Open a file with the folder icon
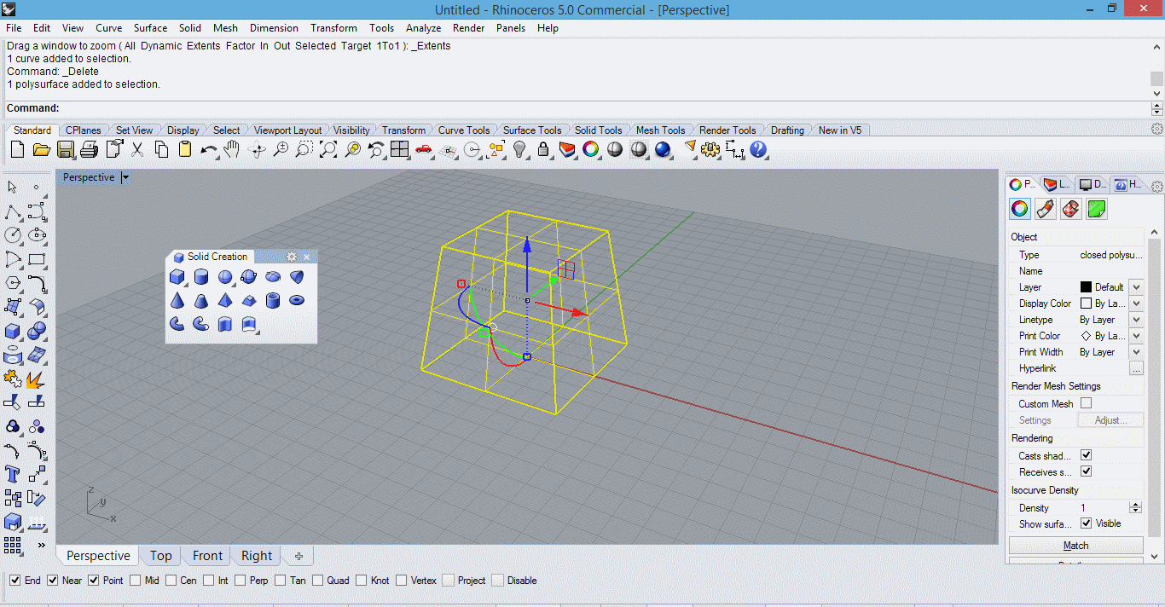 coord(41,150)
